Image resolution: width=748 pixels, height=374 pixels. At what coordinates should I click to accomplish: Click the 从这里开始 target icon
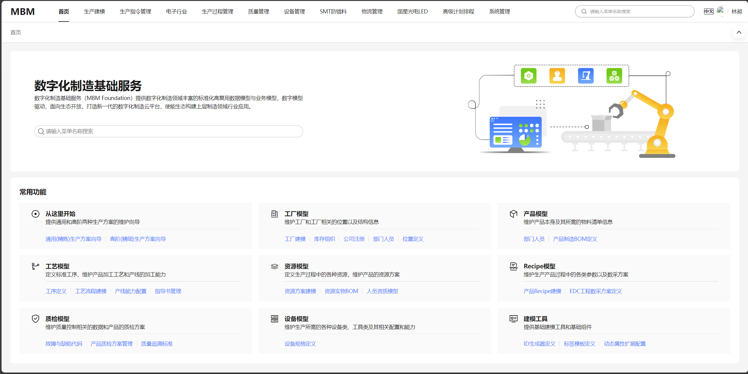click(36, 214)
